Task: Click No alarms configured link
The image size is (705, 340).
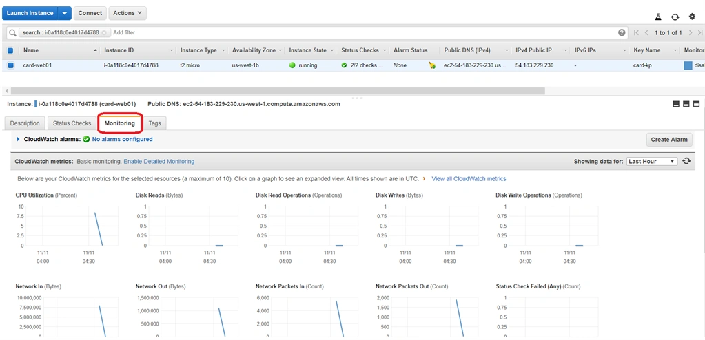Action: pos(122,139)
